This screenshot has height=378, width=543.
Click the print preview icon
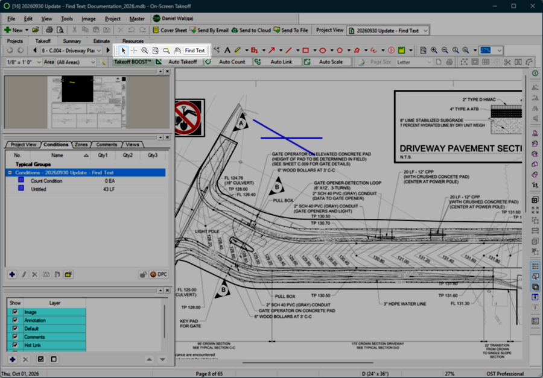tap(60, 30)
